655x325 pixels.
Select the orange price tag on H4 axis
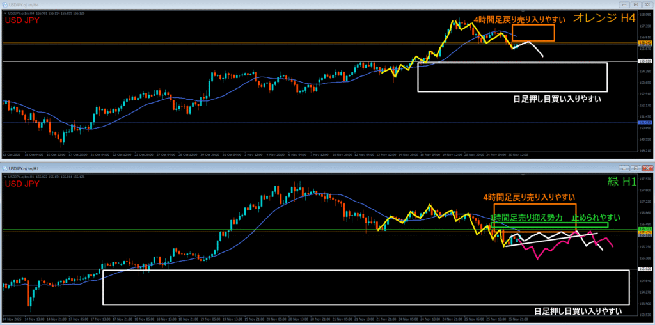[645, 43]
